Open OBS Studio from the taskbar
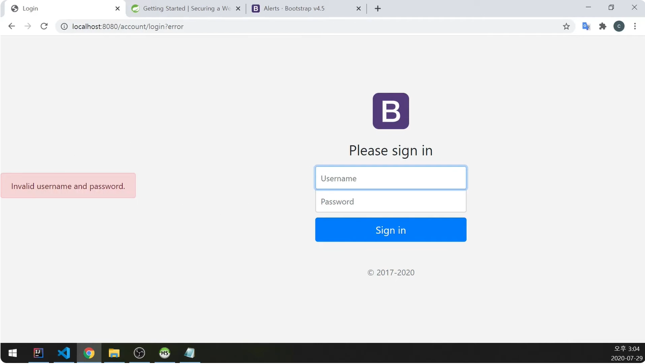The image size is (645, 364). click(139, 353)
